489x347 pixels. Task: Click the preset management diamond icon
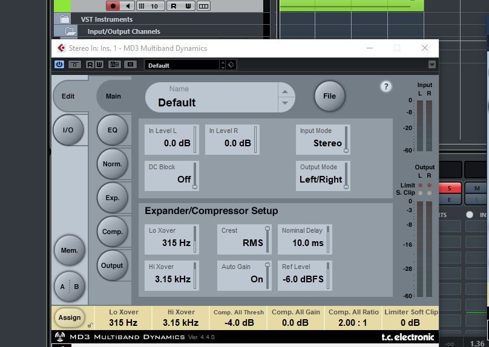tap(231, 65)
